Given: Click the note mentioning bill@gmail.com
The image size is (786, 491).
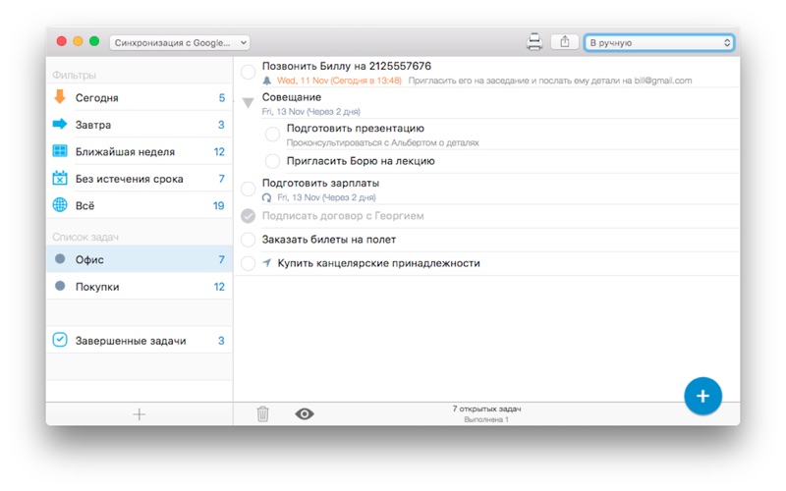Looking at the screenshot, I should click(x=550, y=81).
